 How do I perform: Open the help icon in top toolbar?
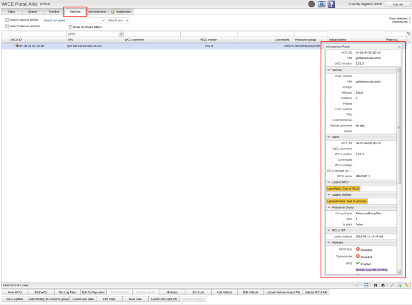[331, 4]
